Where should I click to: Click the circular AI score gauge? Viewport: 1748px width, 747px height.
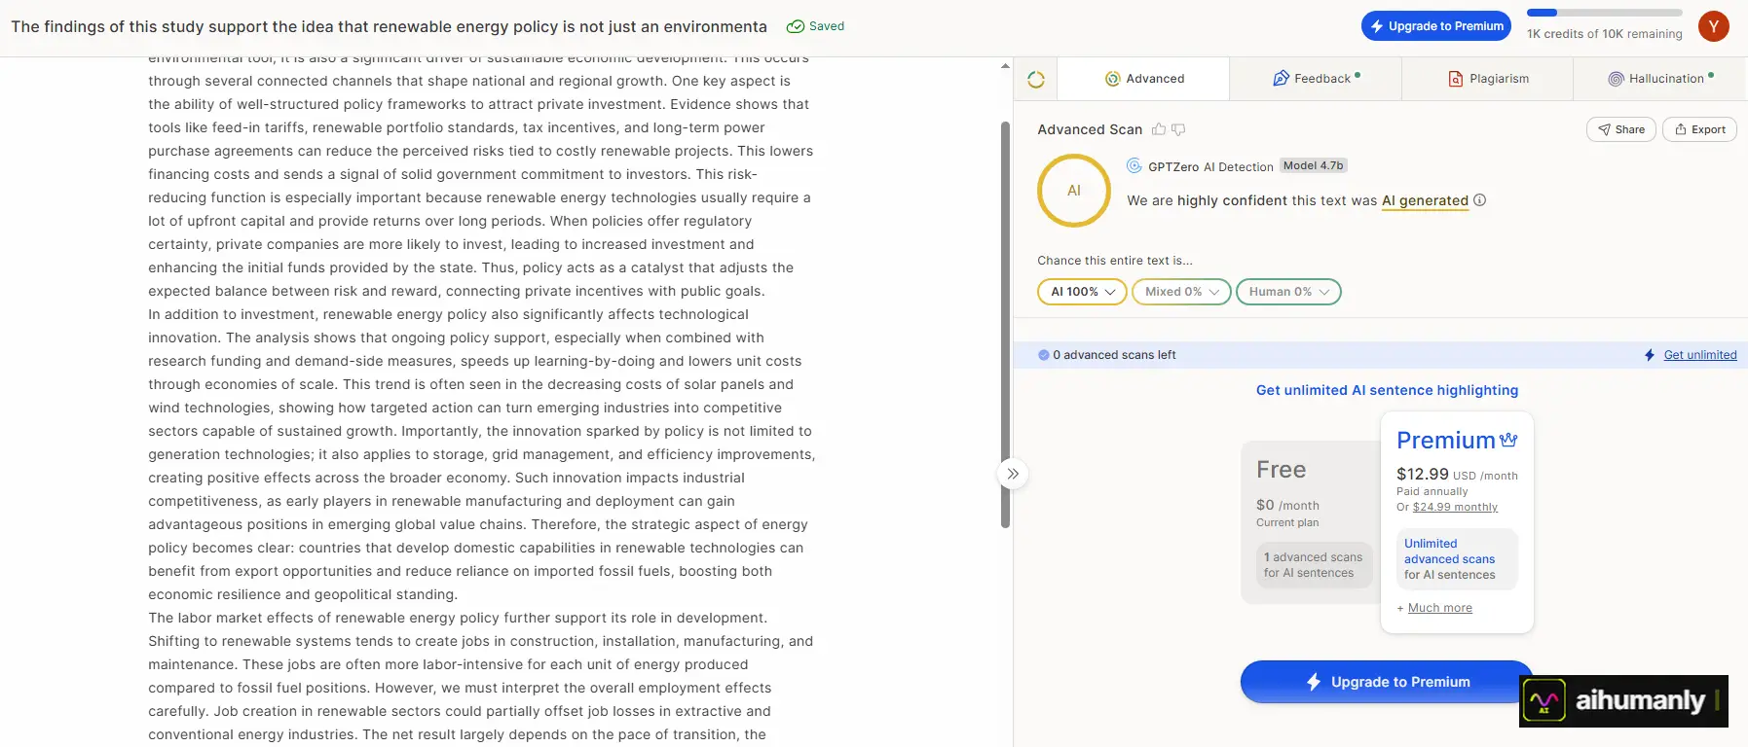point(1074,191)
